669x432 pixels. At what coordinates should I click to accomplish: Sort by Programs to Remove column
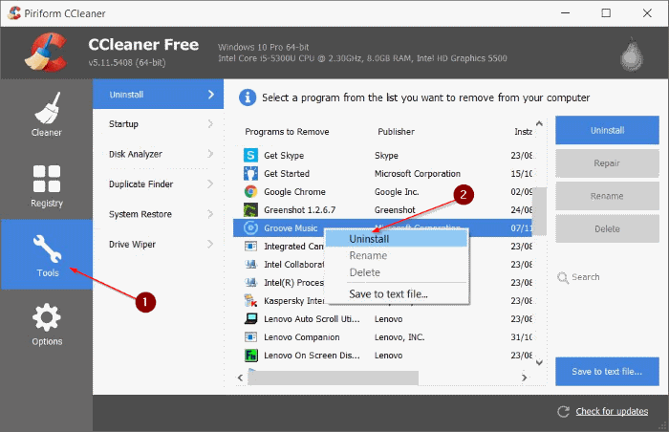pyautogui.click(x=287, y=132)
